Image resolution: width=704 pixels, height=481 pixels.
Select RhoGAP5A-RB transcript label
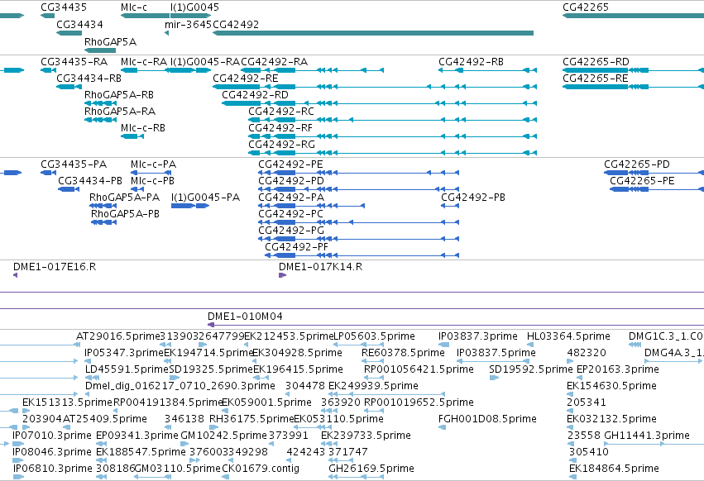coord(119,95)
